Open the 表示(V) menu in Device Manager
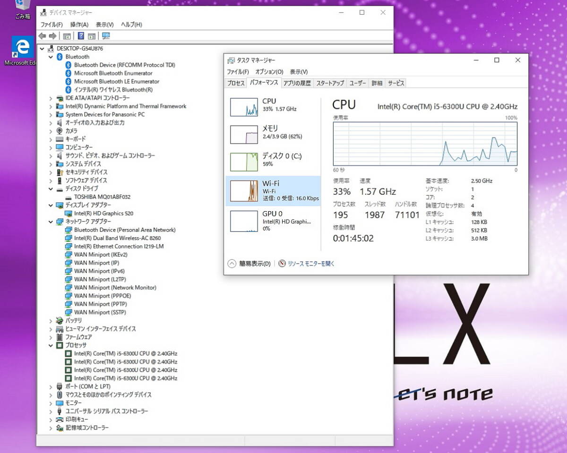 (x=105, y=25)
